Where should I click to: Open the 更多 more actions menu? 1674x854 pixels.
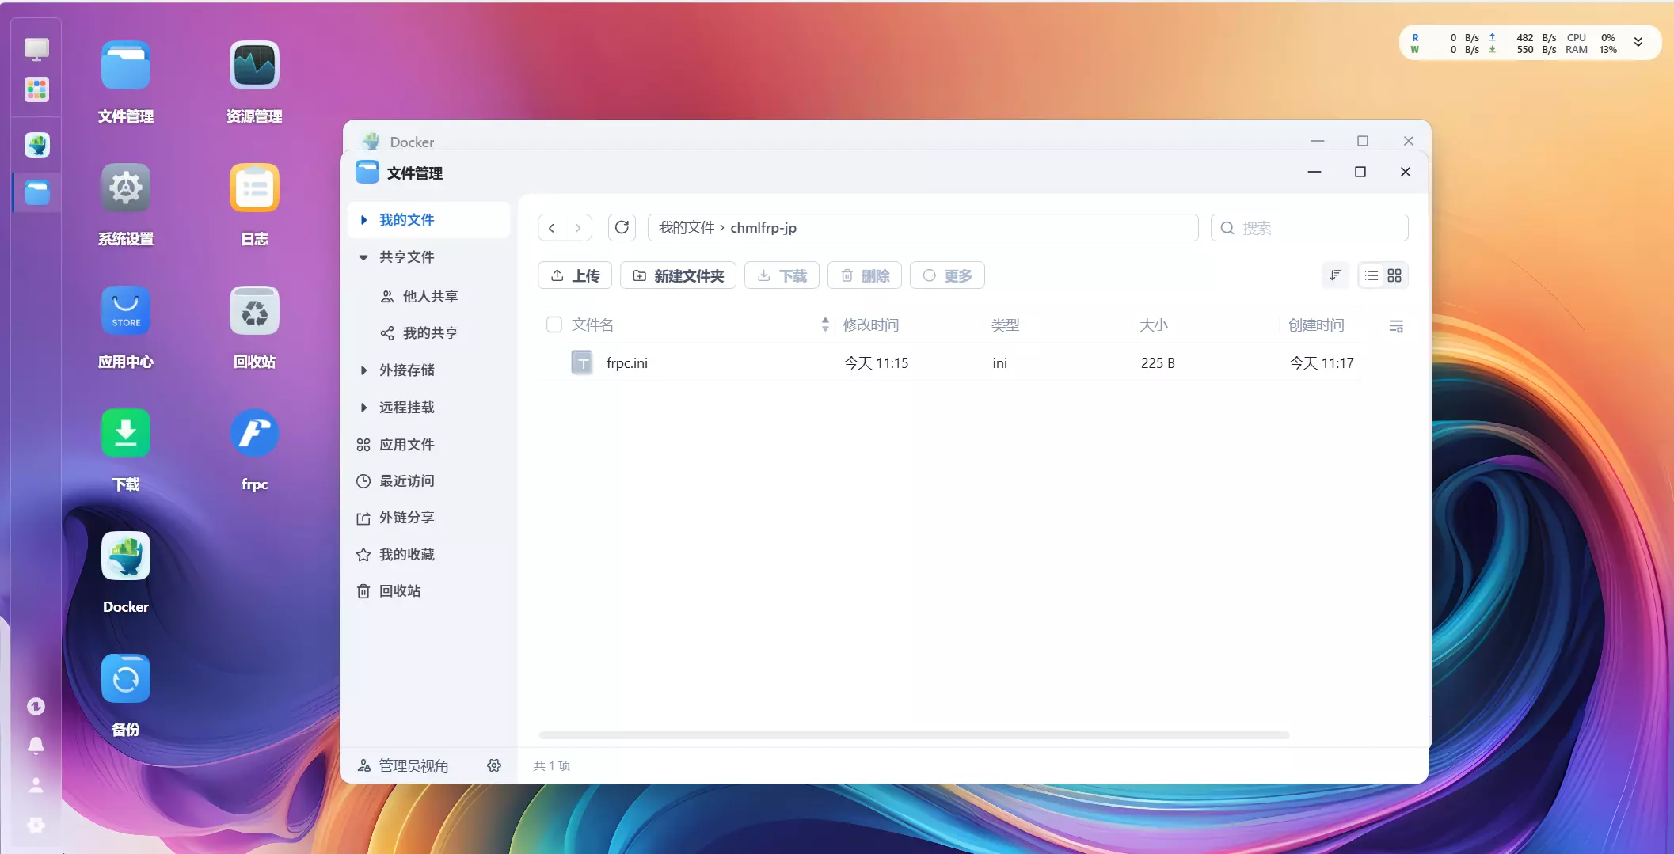[x=947, y=275]
